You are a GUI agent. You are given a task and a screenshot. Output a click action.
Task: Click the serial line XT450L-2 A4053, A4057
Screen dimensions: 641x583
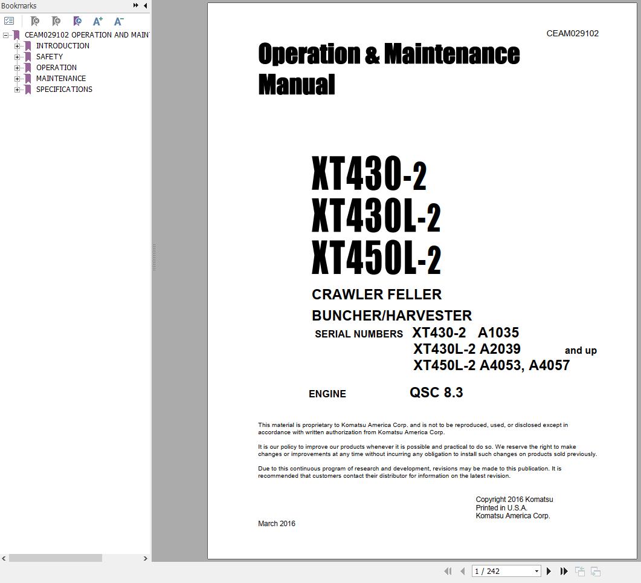click(x=491, y=365)
